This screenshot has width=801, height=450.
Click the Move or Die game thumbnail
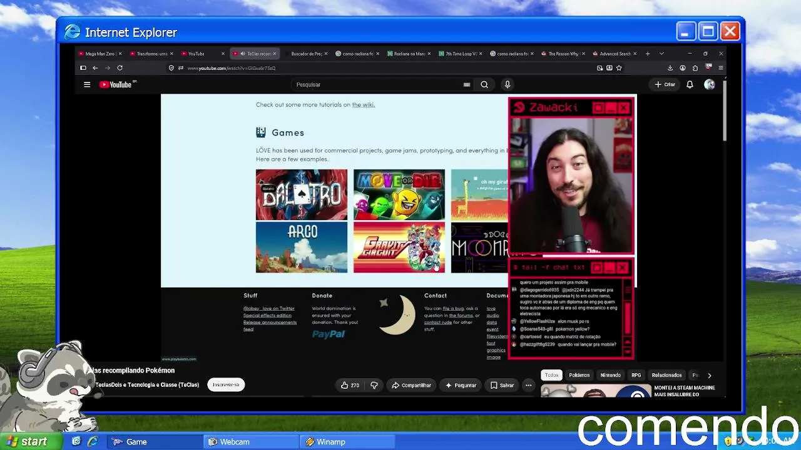point(399,195)
